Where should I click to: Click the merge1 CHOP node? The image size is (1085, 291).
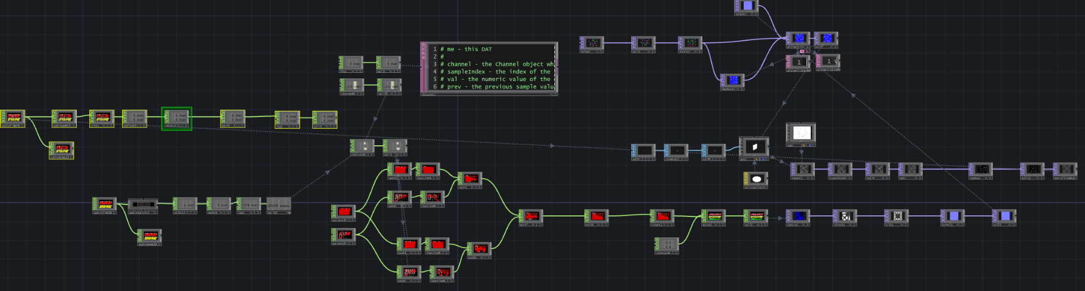pyautogui.click(x=714, y=218)
